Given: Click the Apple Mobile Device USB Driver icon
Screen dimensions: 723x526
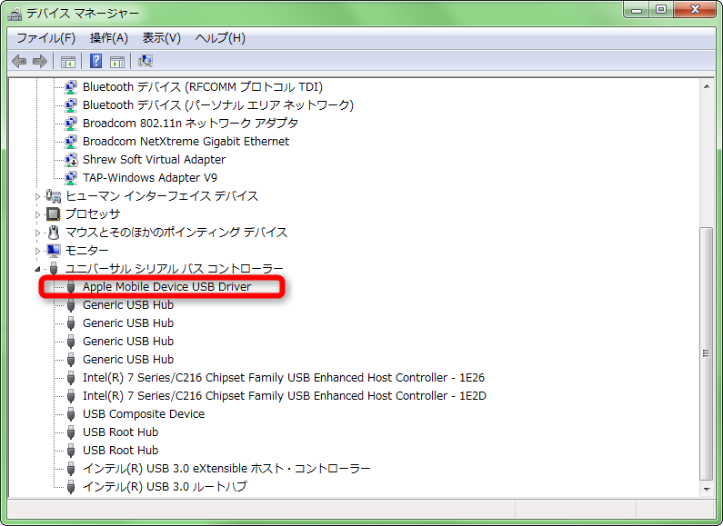Looking at the screenshot, I should click(x=71, y=287).
